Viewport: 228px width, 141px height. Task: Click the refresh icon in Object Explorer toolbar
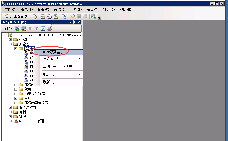click(43, 29)
